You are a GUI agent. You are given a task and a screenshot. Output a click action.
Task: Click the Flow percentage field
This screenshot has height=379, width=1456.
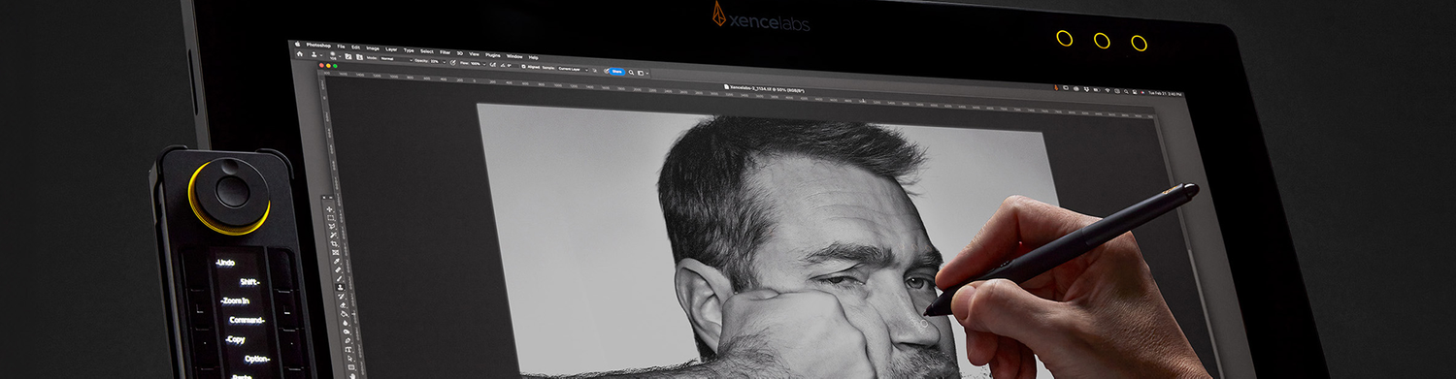coord(475,64)
